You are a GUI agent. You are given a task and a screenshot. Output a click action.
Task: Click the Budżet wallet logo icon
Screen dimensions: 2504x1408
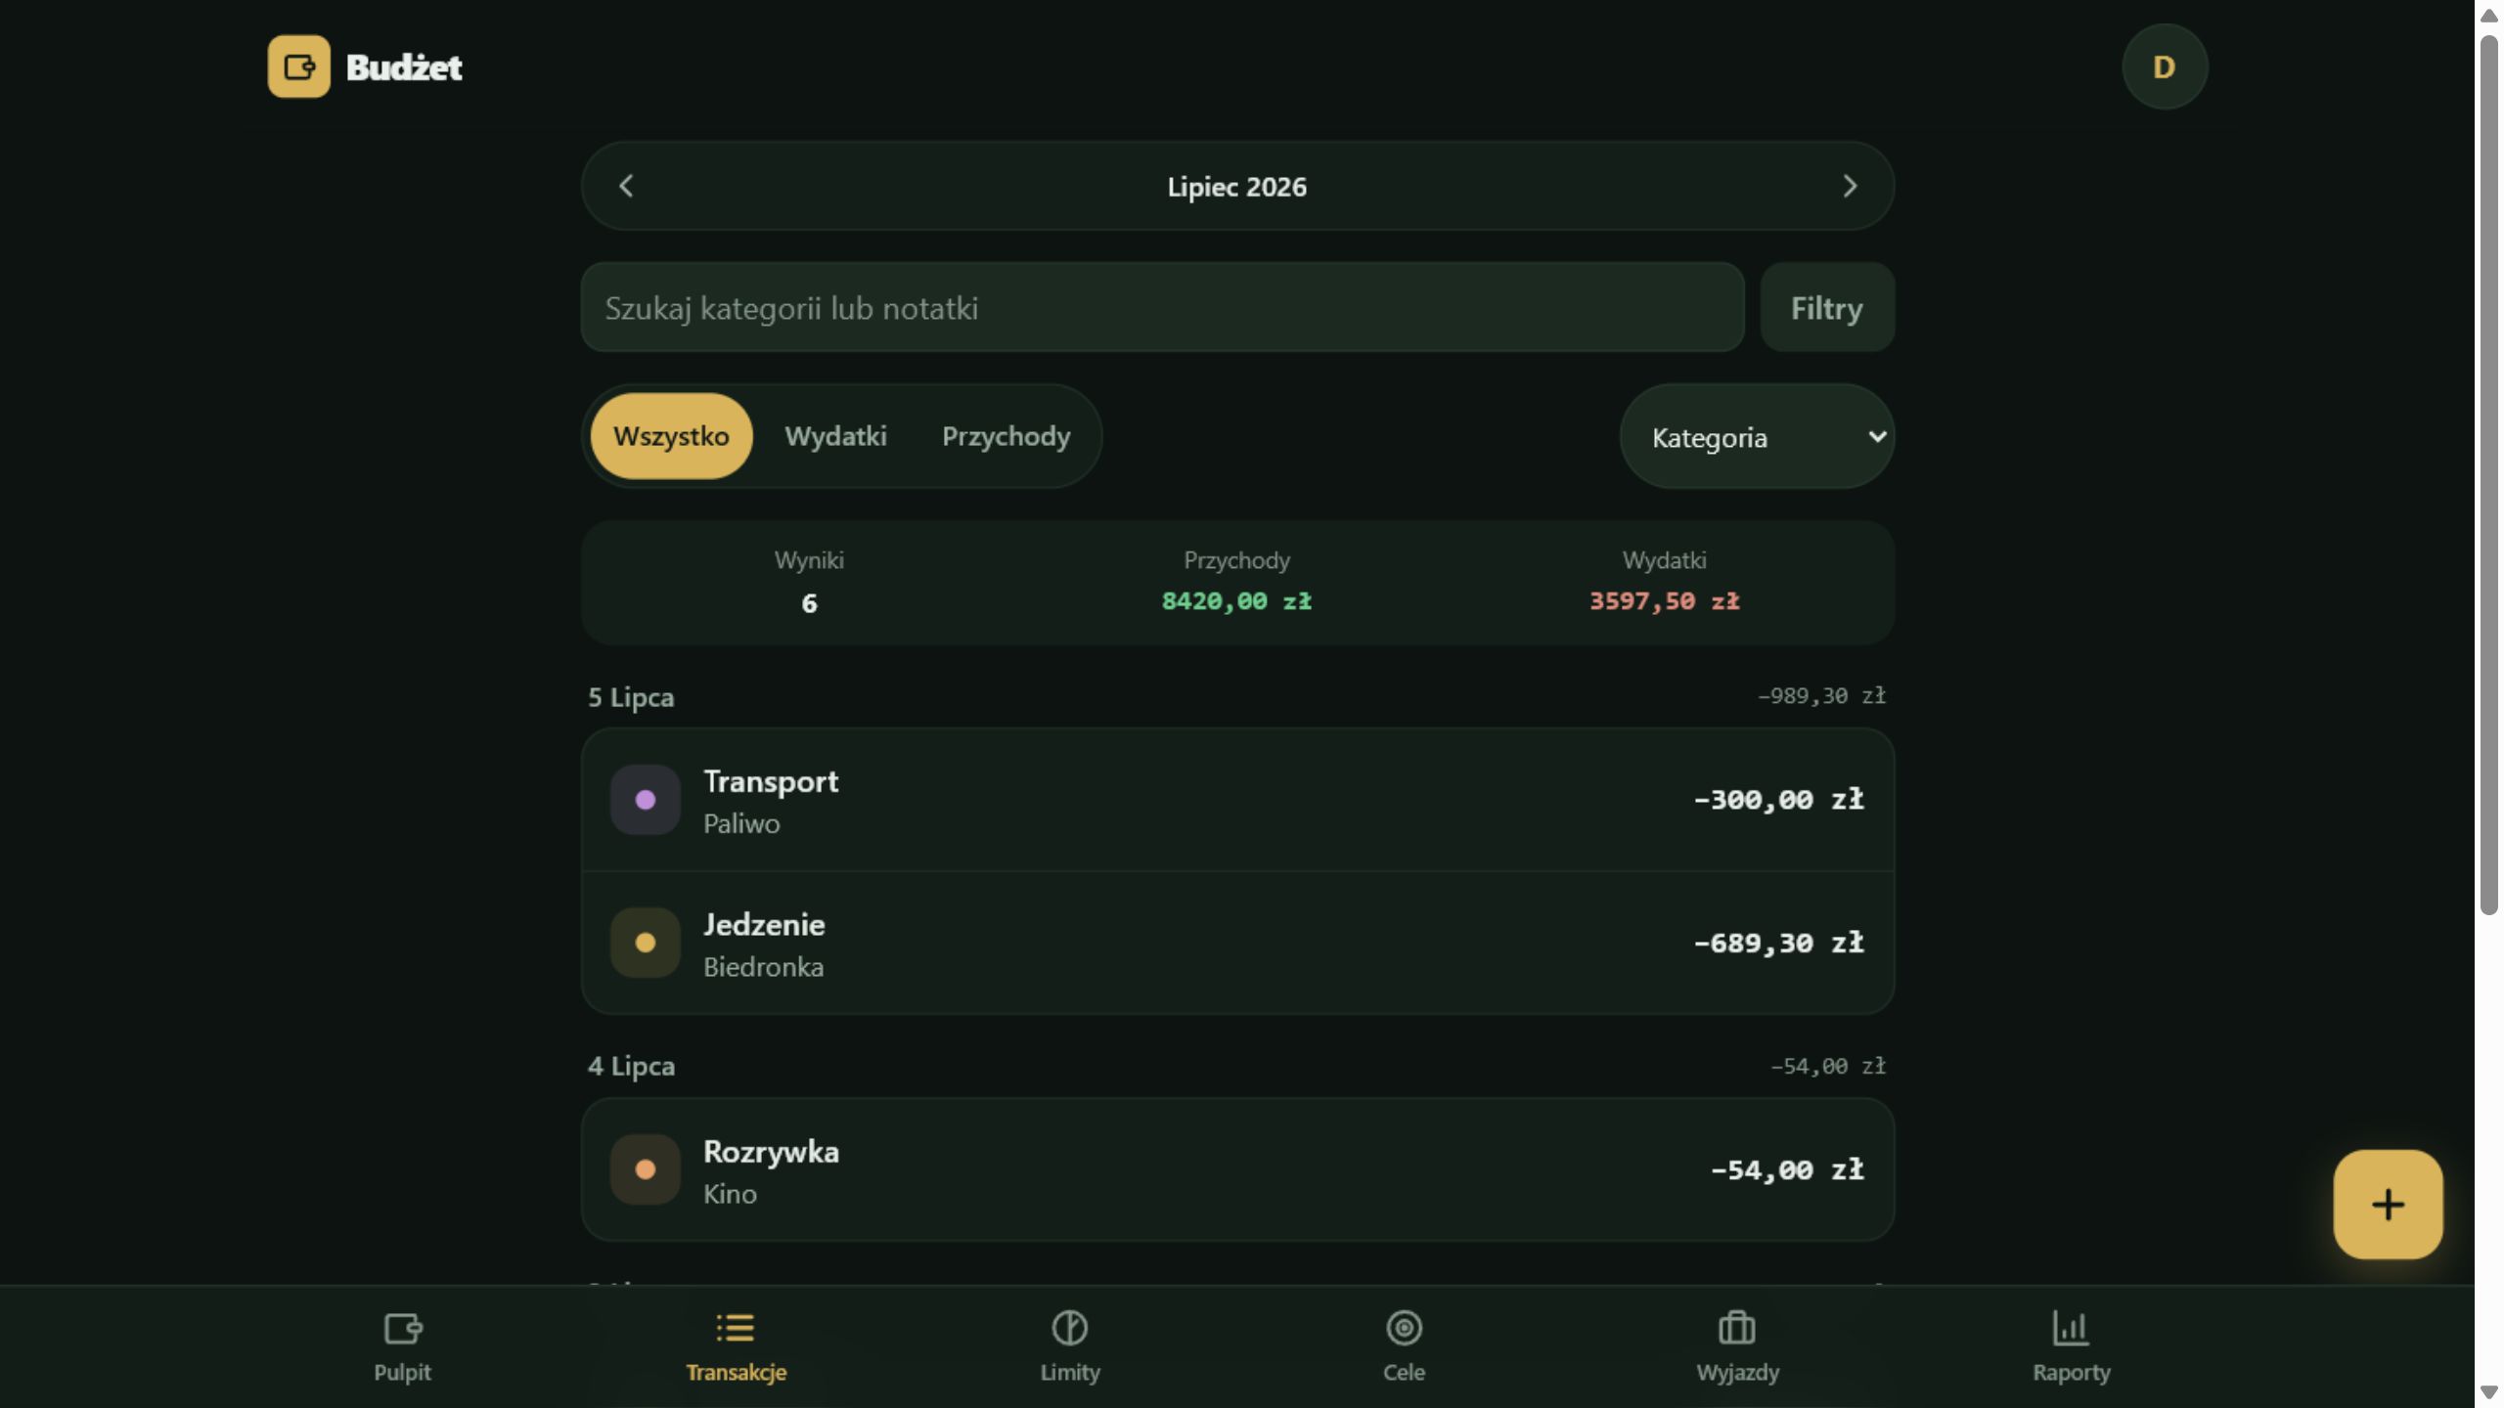(298, 66)
